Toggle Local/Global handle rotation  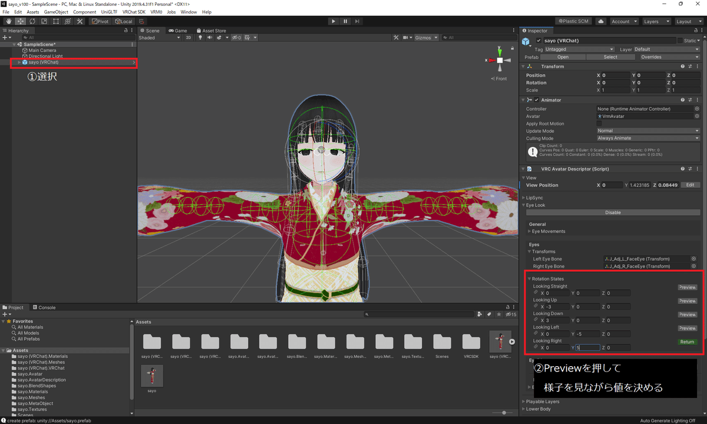124,21
